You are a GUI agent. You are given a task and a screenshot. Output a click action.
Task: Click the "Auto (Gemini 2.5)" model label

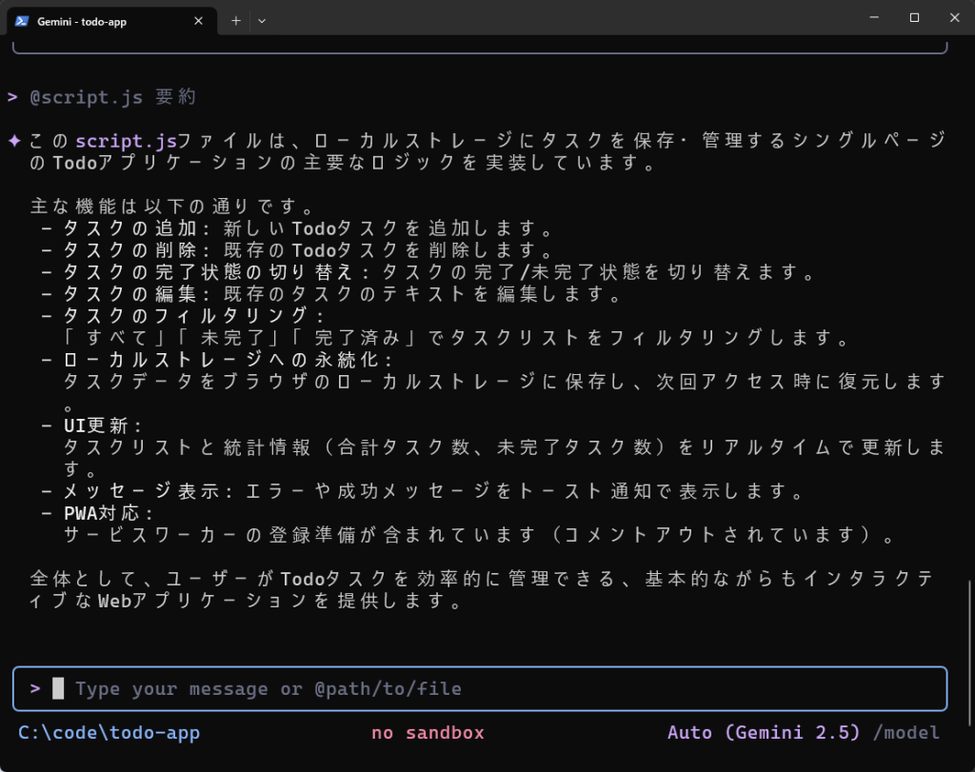tap(763, 732)
